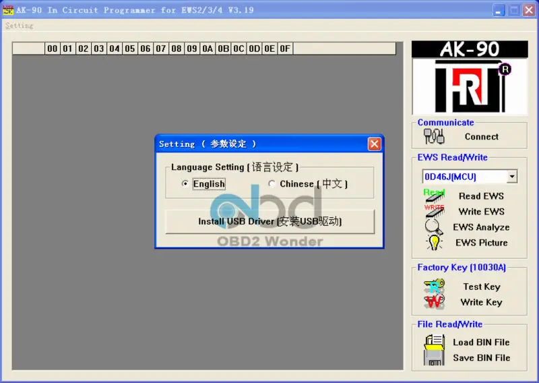Click Write EWS label
This screenshot has width=539, height=383.
pos(481,211)
